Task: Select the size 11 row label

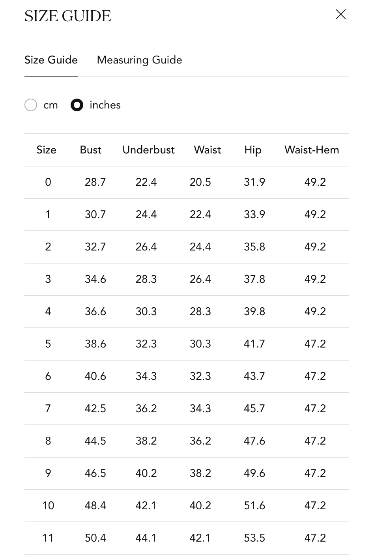Action: (x=48, y=538)
